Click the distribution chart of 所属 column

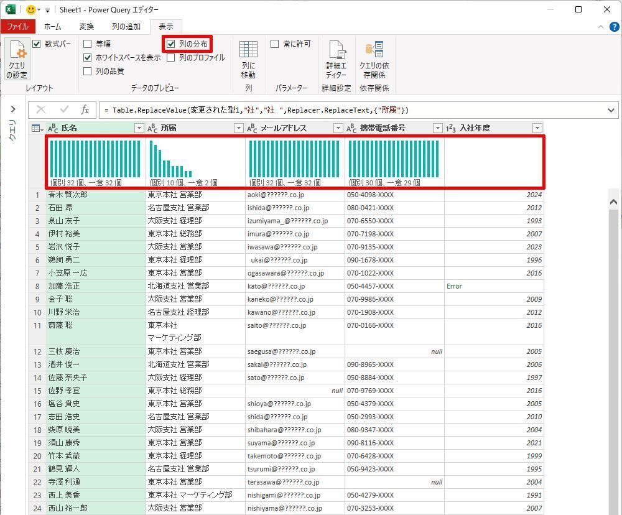pos(170,159)
